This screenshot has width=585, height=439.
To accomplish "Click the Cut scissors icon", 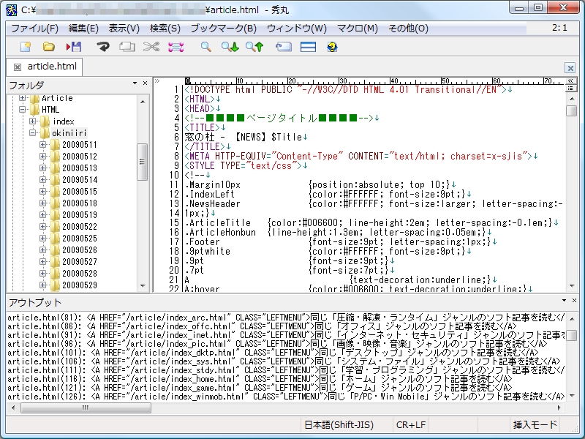I will point(151,47).
